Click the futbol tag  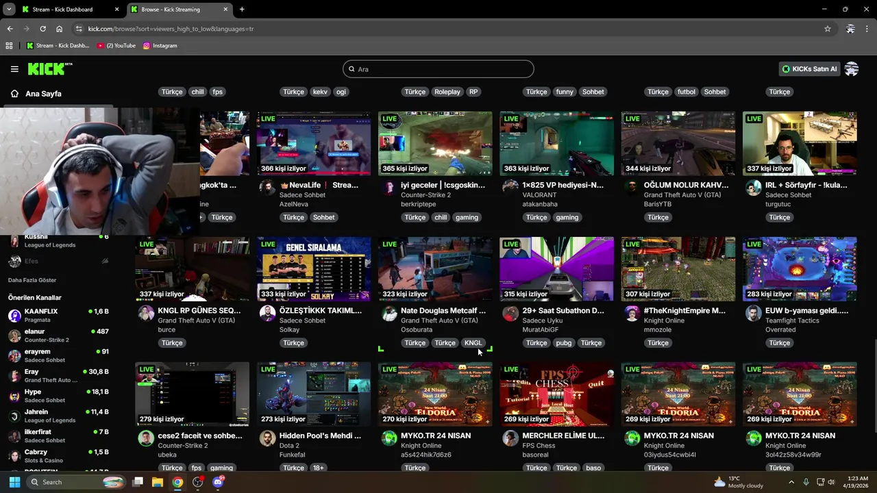click(686, 92)
